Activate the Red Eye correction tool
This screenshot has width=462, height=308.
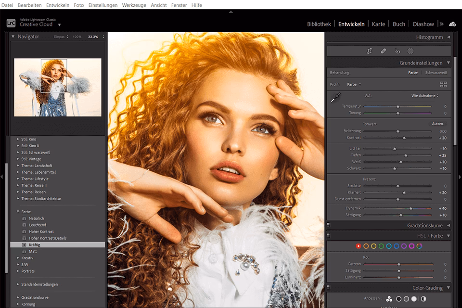pos(397,51)
